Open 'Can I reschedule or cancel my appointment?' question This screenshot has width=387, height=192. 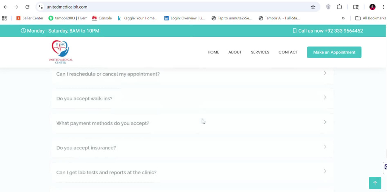108,74
